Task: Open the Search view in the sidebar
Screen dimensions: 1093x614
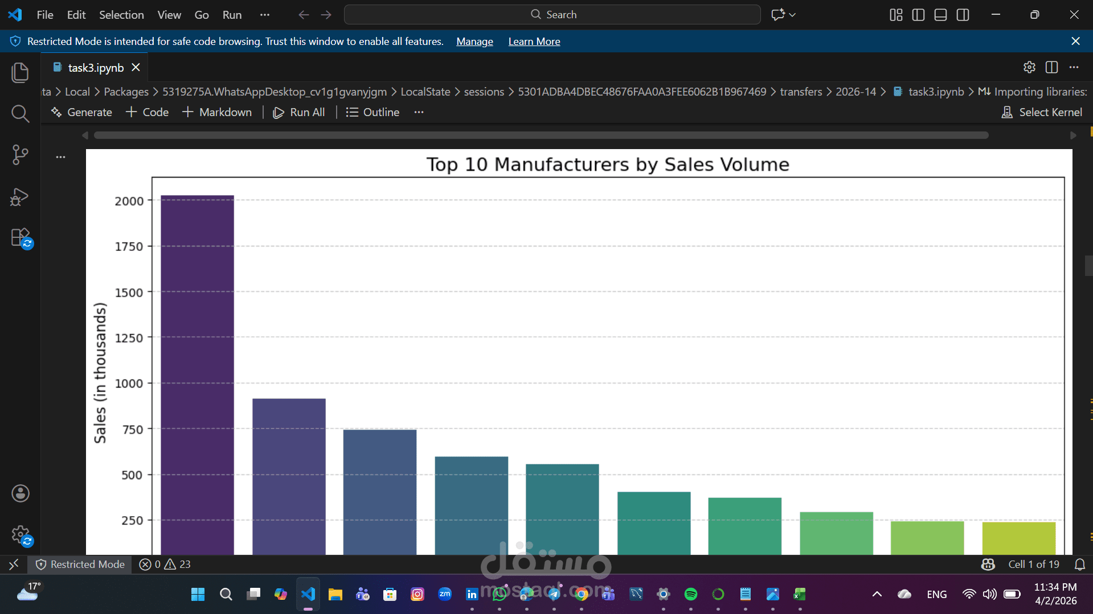Action: coord(20,113)
